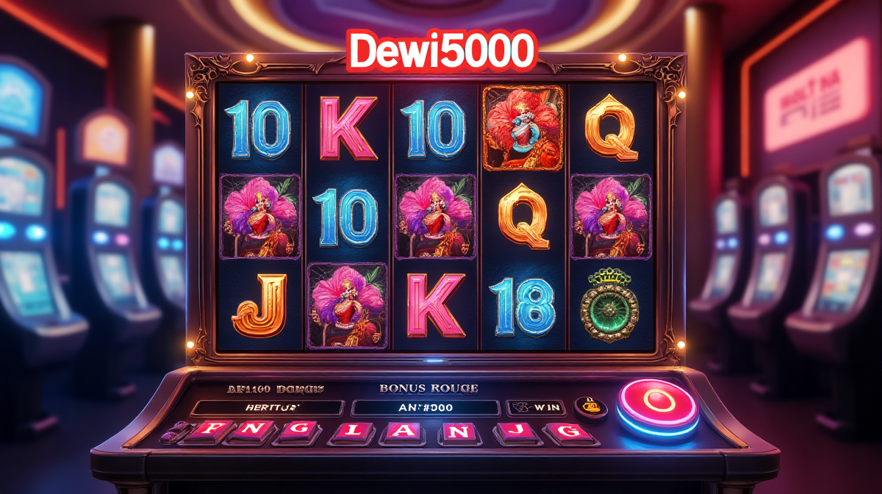Click the pink K symbol in the top row
This screenshot has width=882, height=494.
[348, 128]
